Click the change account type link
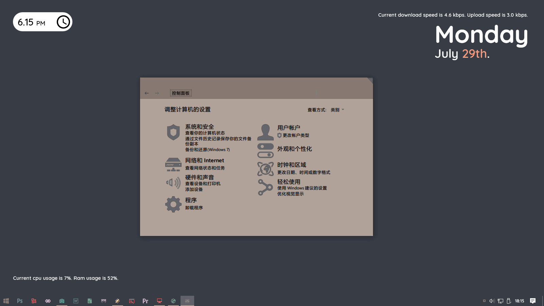Viewport: 544px width, 306px height. (x=296, y=135)
